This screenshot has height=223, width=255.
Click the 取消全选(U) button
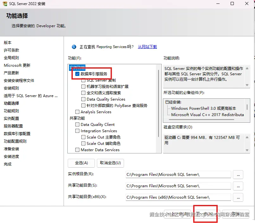tap(110, 163)
